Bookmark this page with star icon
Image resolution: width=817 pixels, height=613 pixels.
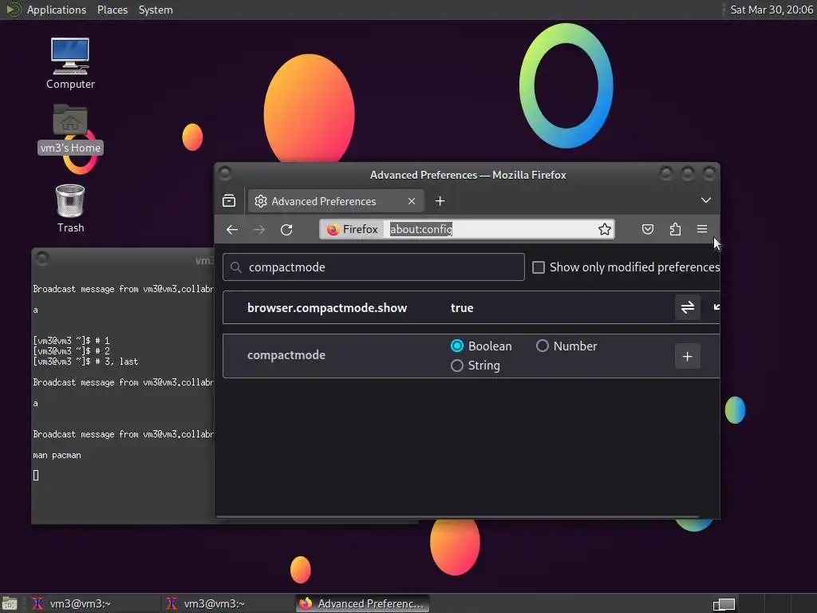coord(605,229)
